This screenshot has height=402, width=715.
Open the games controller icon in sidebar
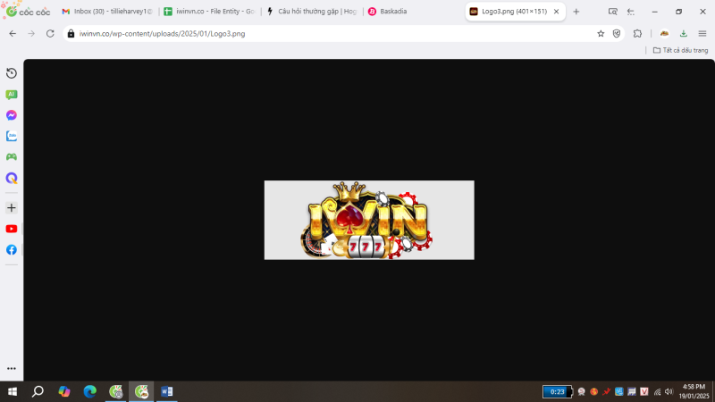tap(12, 157)
